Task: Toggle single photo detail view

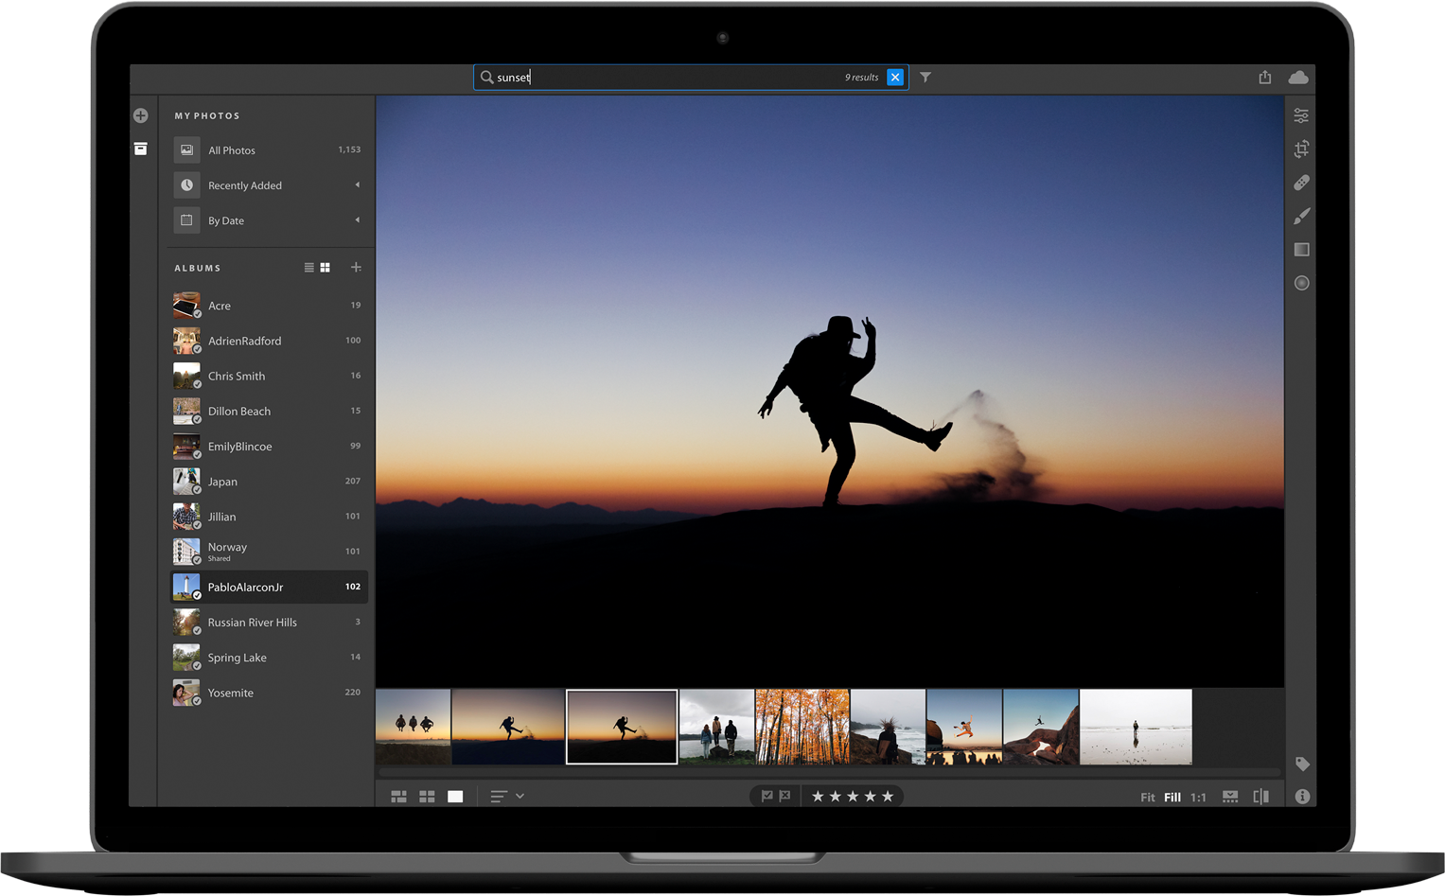Action: click(454, 796)
